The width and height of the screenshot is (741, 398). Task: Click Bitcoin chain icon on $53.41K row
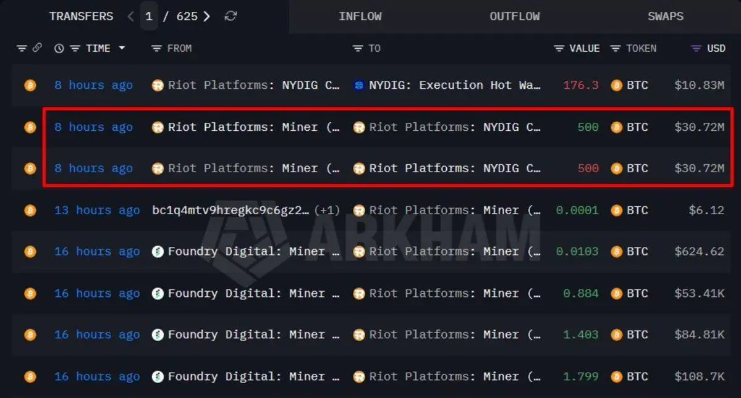tap(30, 294)
